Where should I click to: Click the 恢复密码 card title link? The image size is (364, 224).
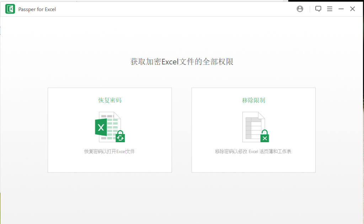[109, 100]
